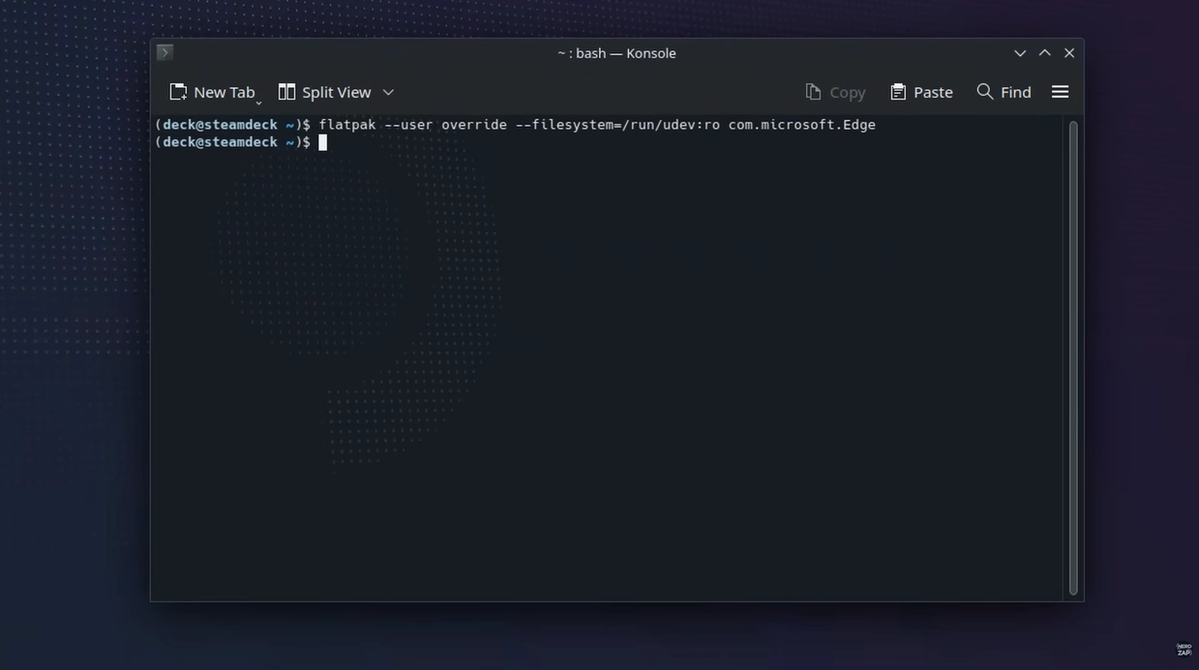Click the terminal's vertical scrollbar
This screenshot has width=1199, height=670.
pyautogui.click(x=1072, y=358)
